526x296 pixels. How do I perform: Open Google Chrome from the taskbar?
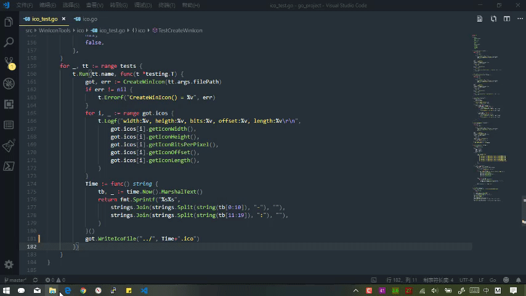[83, 290]
